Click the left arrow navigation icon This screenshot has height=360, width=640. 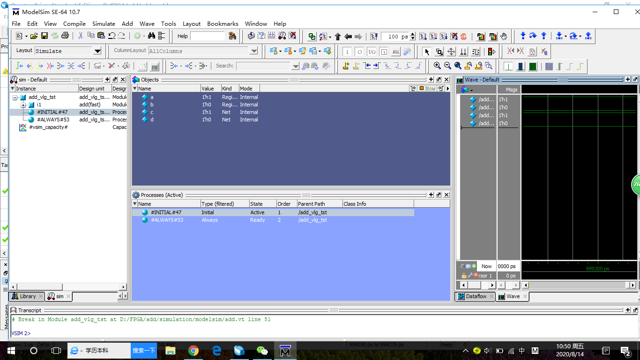click(x=348, y=36)
